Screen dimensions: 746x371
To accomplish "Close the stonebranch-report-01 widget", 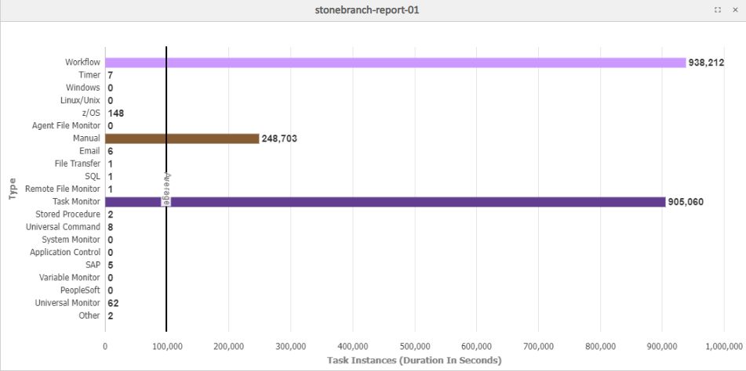I will tap(733, 10).
